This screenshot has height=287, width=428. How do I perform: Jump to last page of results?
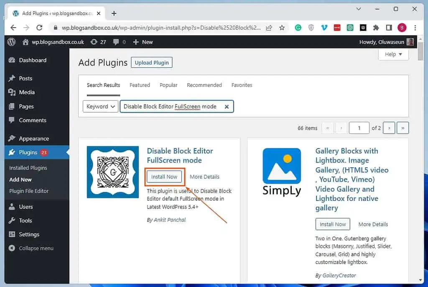[403, 128]
